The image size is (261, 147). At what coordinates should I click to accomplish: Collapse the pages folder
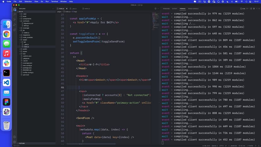point(25,40)
